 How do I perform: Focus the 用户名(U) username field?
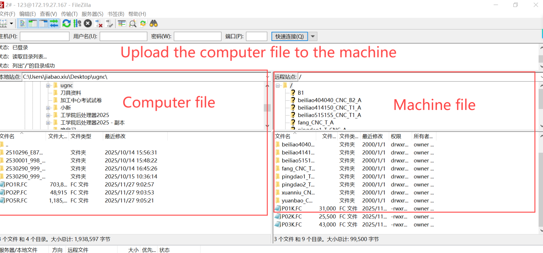pyautogui.click(x=123, y=36)
